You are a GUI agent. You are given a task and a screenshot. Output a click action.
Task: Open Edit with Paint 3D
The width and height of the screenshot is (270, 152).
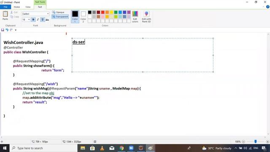(x=146, y=16)
